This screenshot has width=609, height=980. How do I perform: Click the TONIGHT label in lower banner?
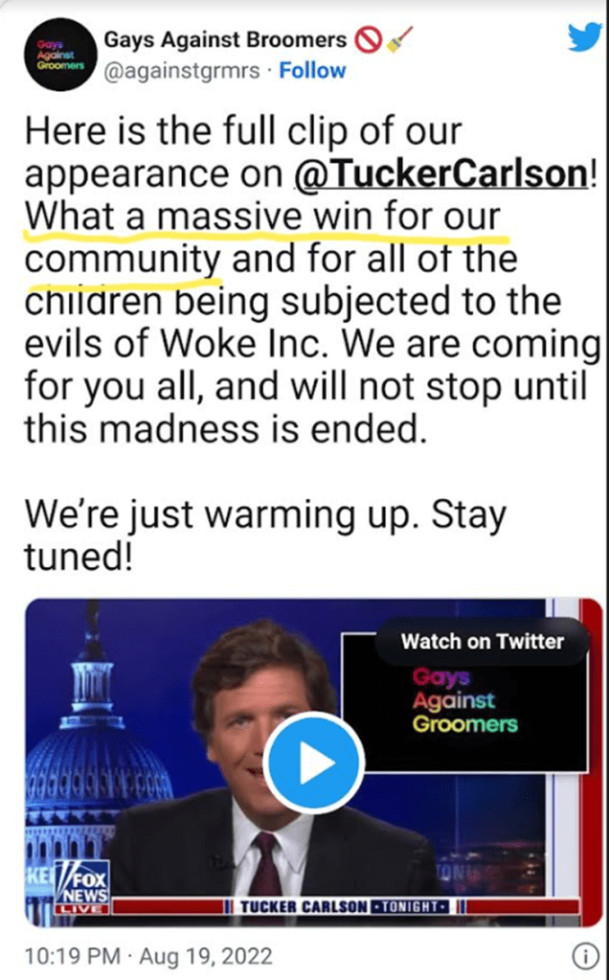coord(410,906)
